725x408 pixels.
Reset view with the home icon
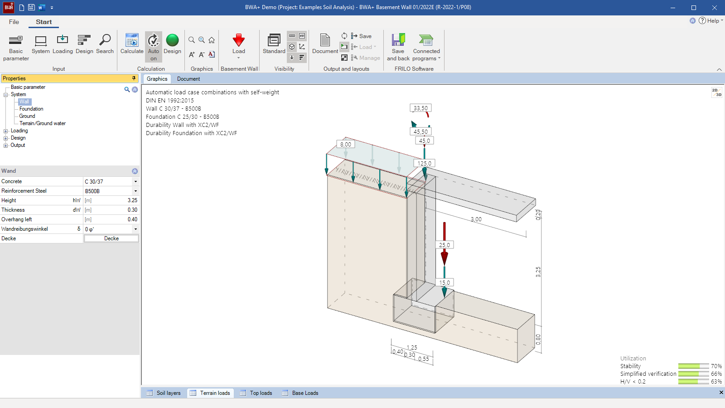tap(212, 40)
